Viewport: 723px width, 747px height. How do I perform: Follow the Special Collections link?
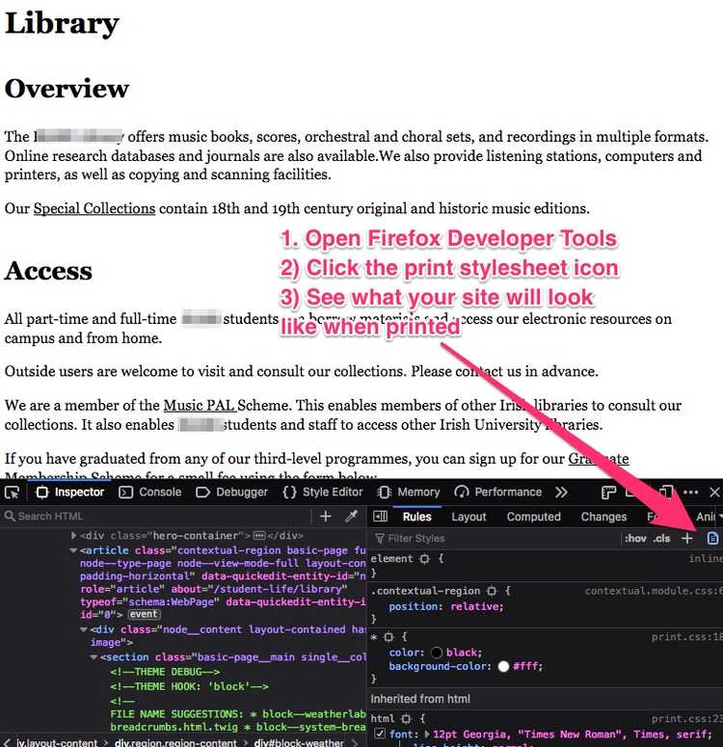tap(94, 208)
